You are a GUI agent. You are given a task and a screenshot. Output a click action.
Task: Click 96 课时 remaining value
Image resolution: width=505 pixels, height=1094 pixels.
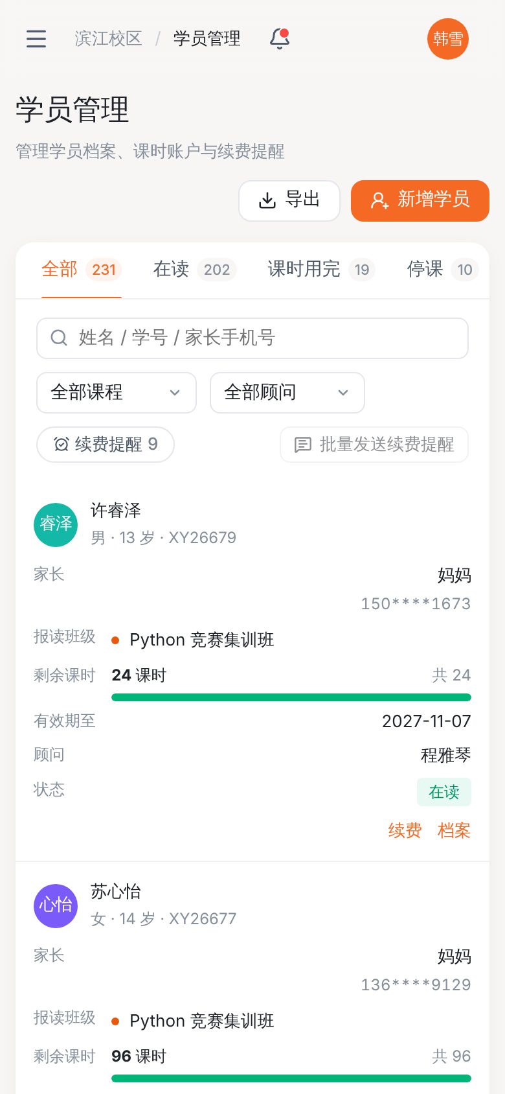139,1056
